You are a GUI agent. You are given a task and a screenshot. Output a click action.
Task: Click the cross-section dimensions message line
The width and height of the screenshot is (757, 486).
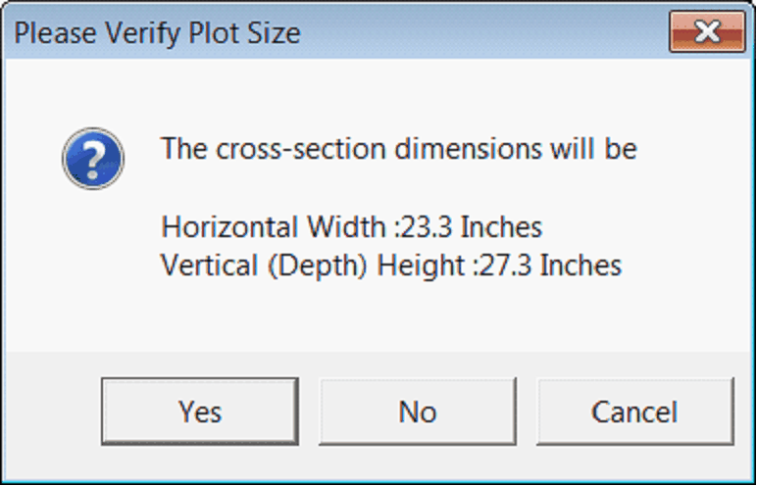click(399, 149)
